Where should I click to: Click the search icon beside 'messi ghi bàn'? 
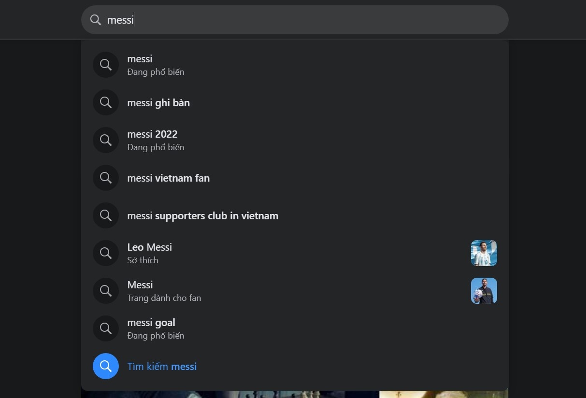(x=105, y=102)
